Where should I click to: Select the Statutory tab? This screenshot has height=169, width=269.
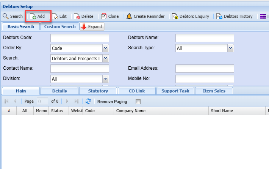coord(98,91)
